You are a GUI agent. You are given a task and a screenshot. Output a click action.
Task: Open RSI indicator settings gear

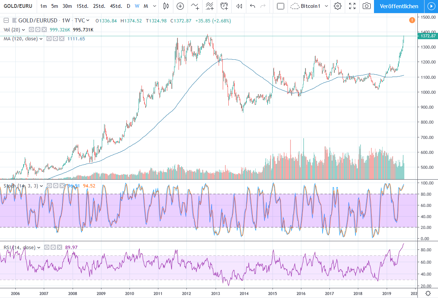(x=53, y=247)
